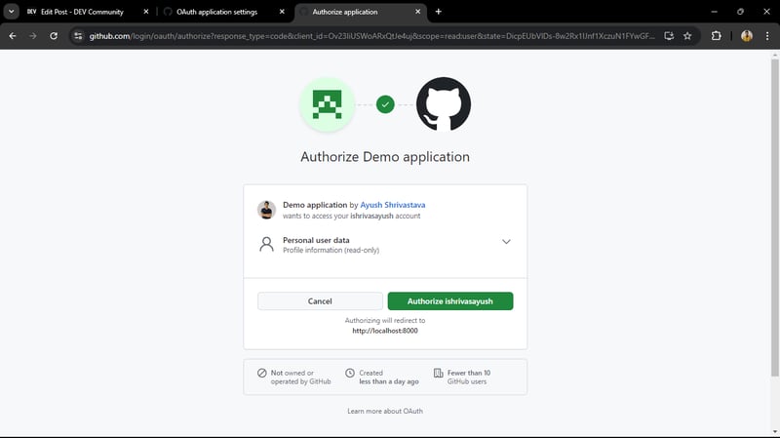Click the green checkmark connection icon

click(385, 104)
